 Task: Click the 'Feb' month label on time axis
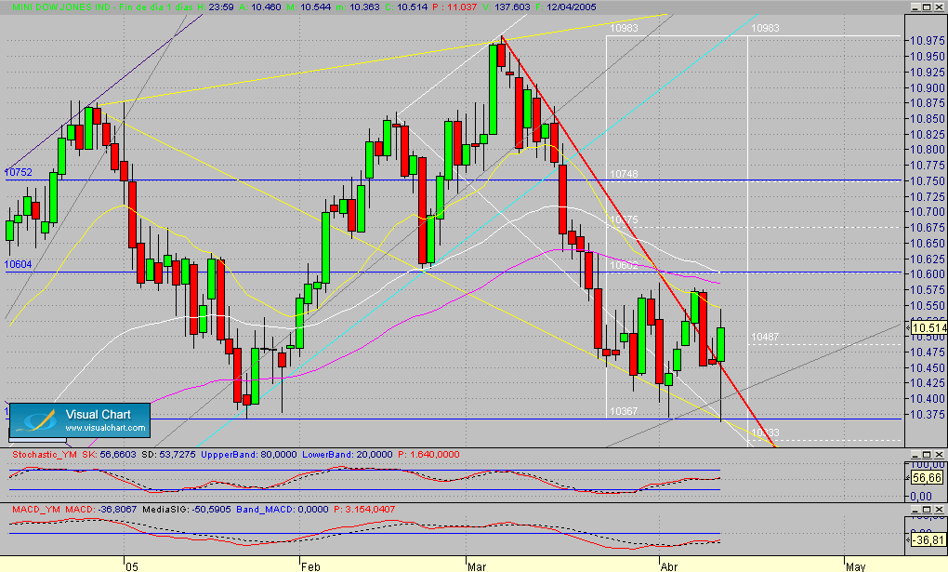click(x=310, y=567)
